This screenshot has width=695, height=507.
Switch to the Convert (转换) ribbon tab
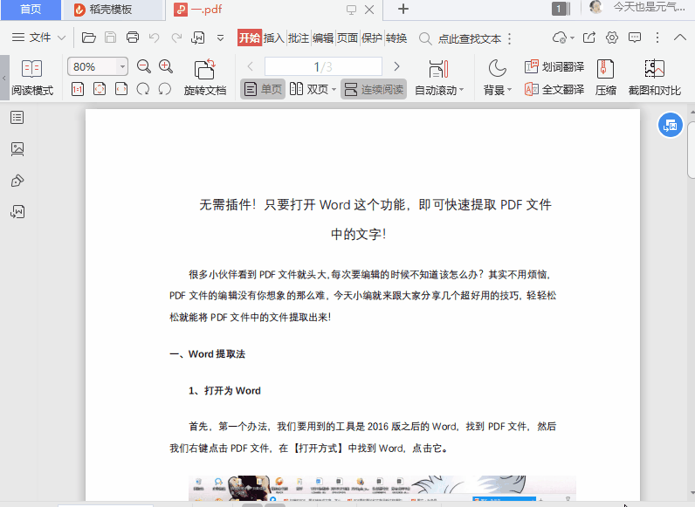(x=396, y=38)
